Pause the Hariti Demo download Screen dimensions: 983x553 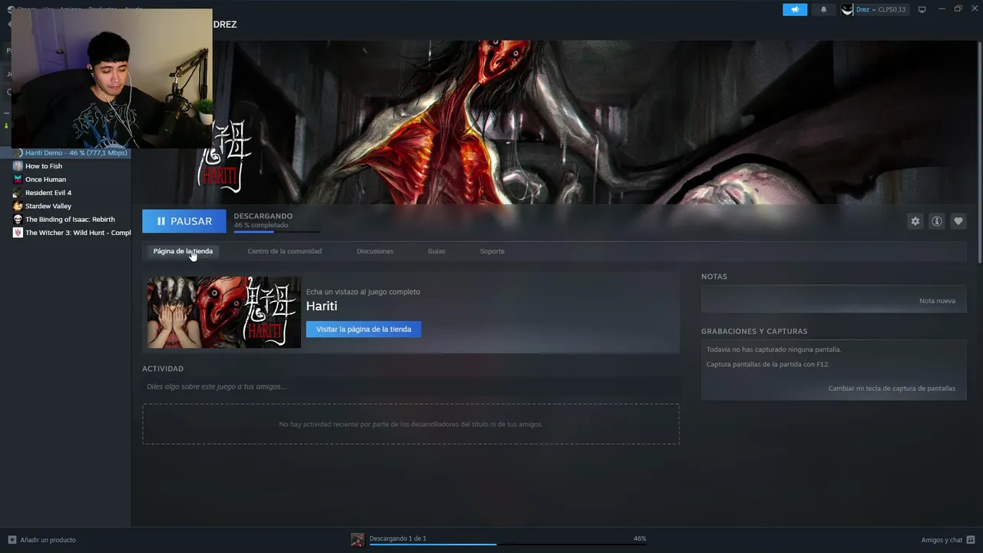point(184,221)
